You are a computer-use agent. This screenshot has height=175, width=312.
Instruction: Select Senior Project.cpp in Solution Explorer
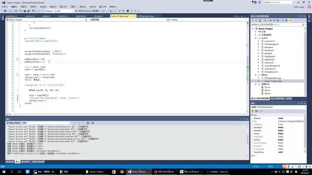[273, 81]
